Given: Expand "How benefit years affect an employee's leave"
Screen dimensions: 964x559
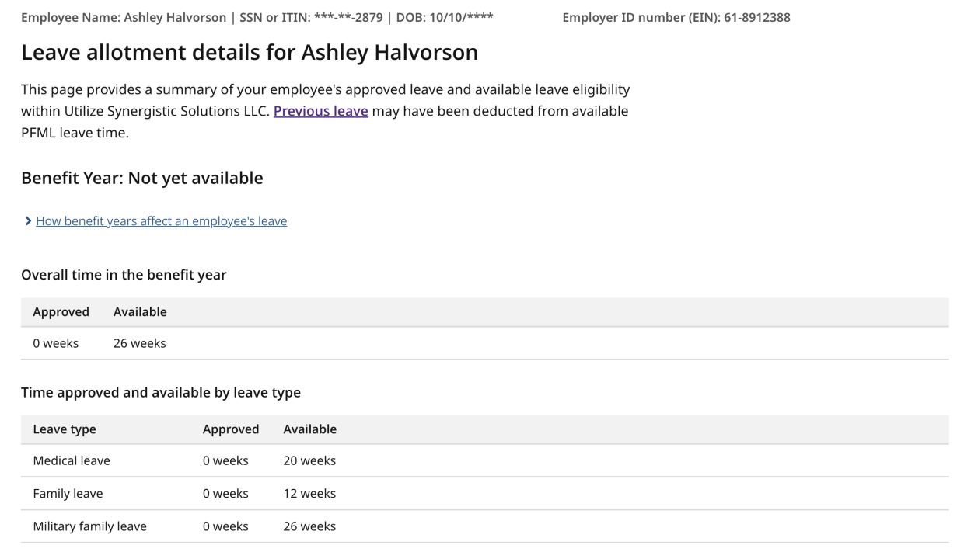Looking at the screenshot, I should click(161, 221).
